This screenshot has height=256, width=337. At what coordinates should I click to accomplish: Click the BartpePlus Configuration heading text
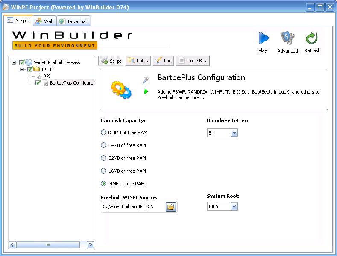[x=201, y=78]
